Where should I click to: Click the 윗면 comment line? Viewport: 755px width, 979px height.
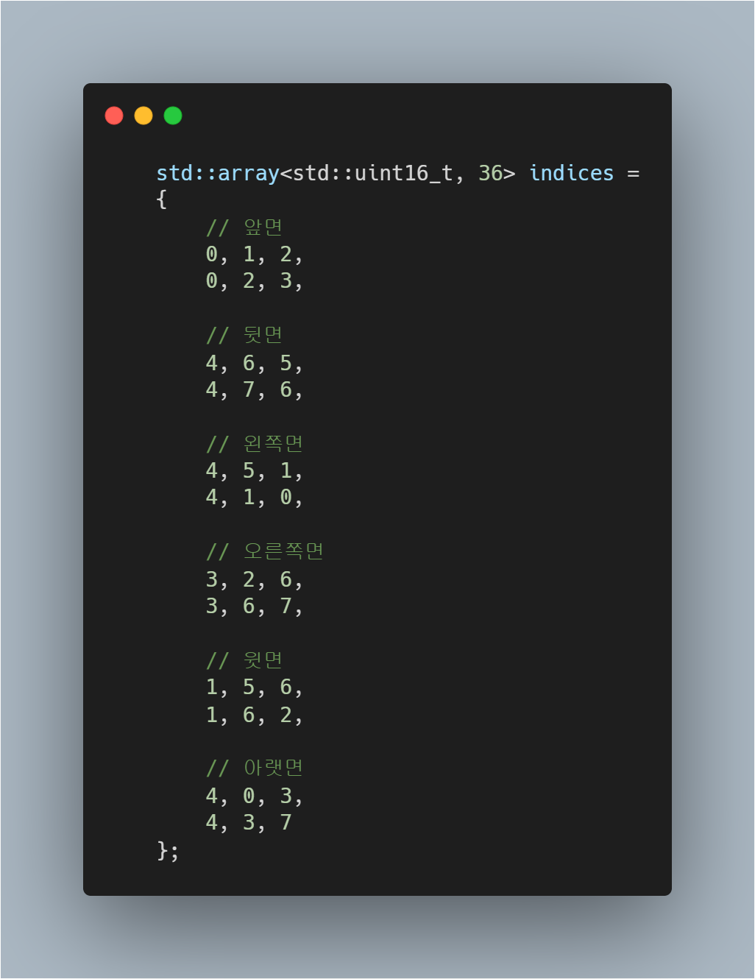coord(244,660)
